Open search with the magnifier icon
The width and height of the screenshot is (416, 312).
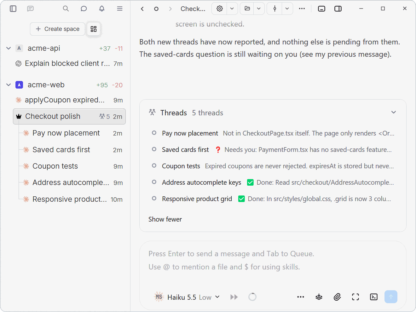66,9
